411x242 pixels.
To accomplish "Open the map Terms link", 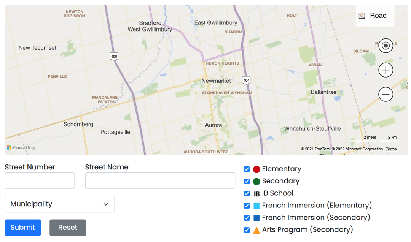I will (391, 149).
